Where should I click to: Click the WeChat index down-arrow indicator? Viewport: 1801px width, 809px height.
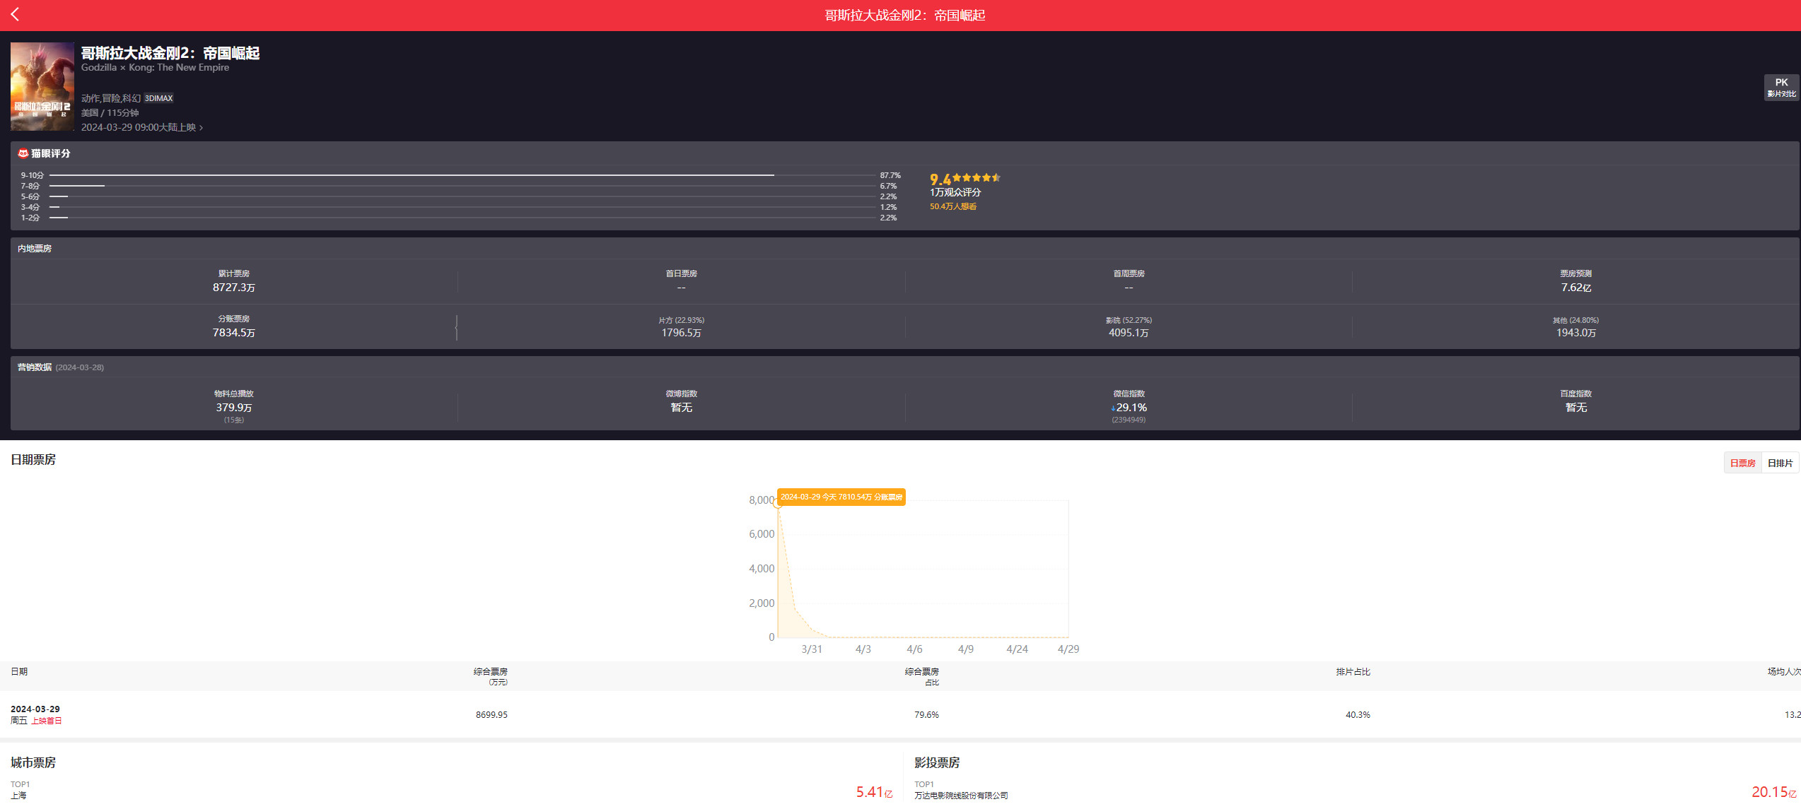[1113, 408]
